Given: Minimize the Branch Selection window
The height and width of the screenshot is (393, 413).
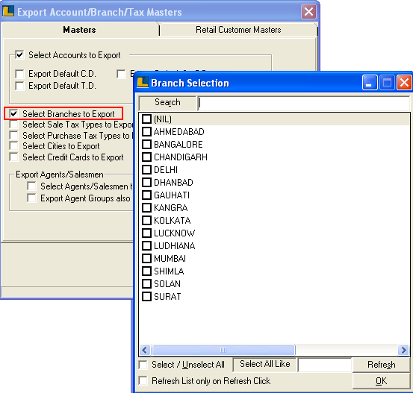Looking at the screenshot, I should coord(370,83).
